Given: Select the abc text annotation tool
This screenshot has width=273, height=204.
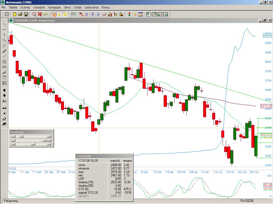Looking at the screenshot, I should click(x=4, y=101).
